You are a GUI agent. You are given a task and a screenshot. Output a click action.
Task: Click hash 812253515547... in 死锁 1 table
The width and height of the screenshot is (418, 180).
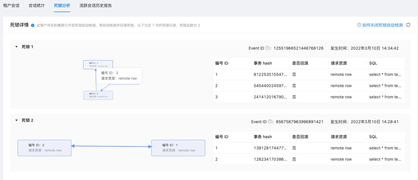tap(270, 74)
